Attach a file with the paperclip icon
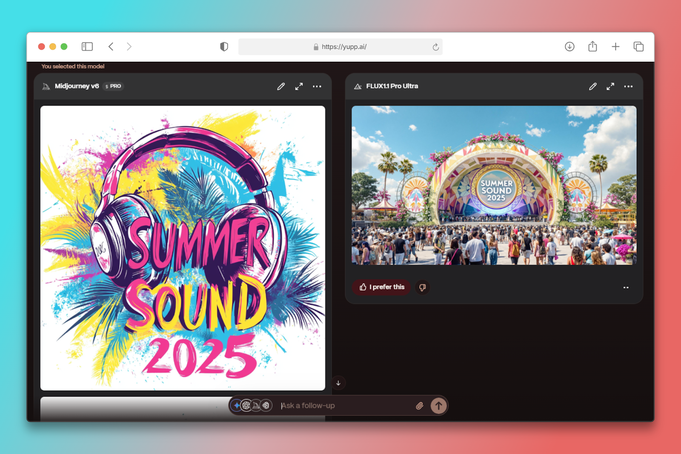681x454 pixels. pyautogui.click(x=420, y=405)
